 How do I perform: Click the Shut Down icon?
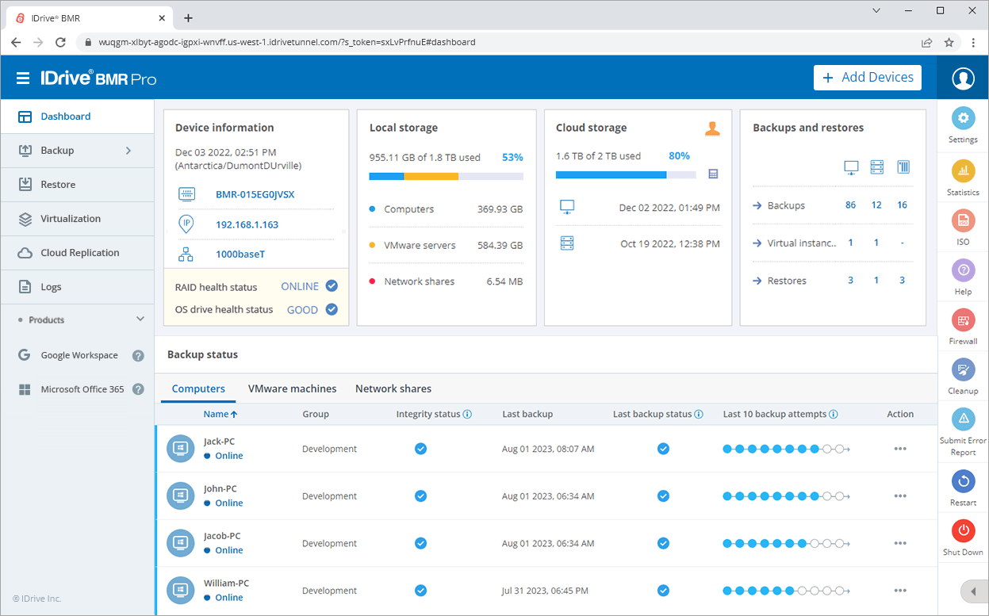click(962, 530)
